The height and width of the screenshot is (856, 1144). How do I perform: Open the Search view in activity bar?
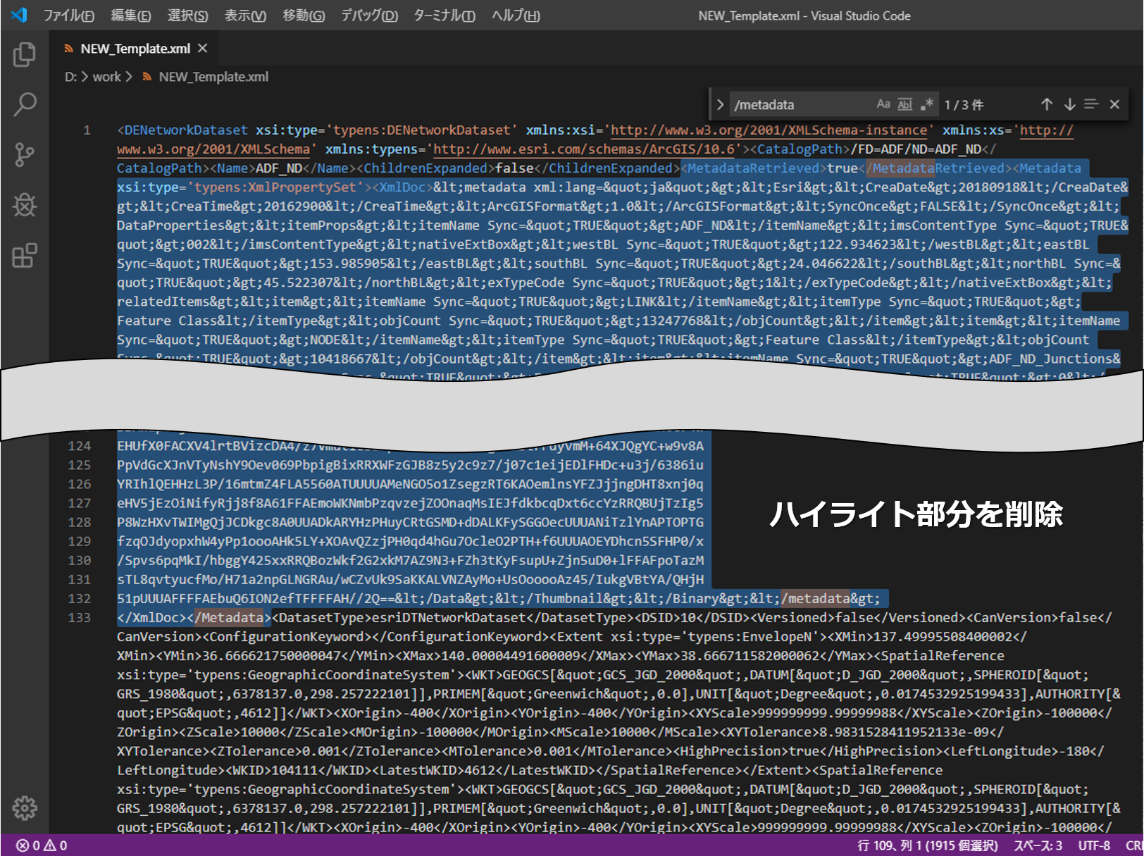pos(24,104)
